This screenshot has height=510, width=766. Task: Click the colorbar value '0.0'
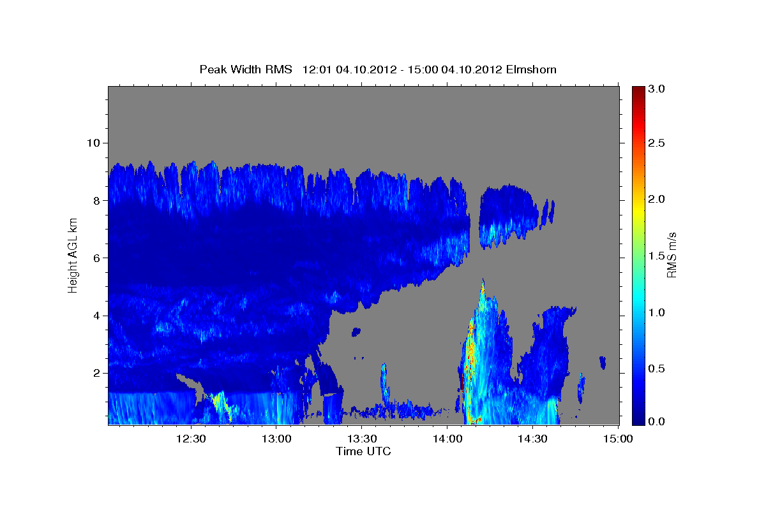pyautogui.click(x=657, y=421)
